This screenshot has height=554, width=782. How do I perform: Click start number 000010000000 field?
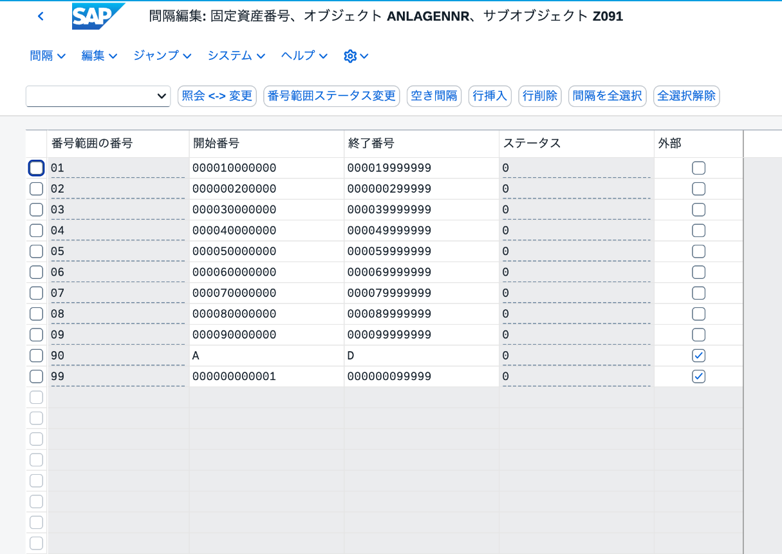[266, 168]
